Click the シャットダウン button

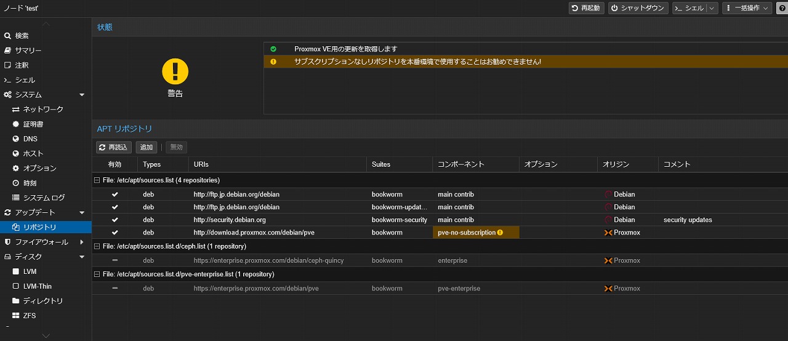(638, 8)
